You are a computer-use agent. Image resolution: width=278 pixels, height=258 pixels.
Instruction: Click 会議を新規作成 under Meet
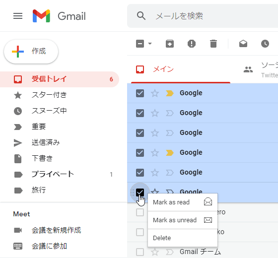[56, 230]
